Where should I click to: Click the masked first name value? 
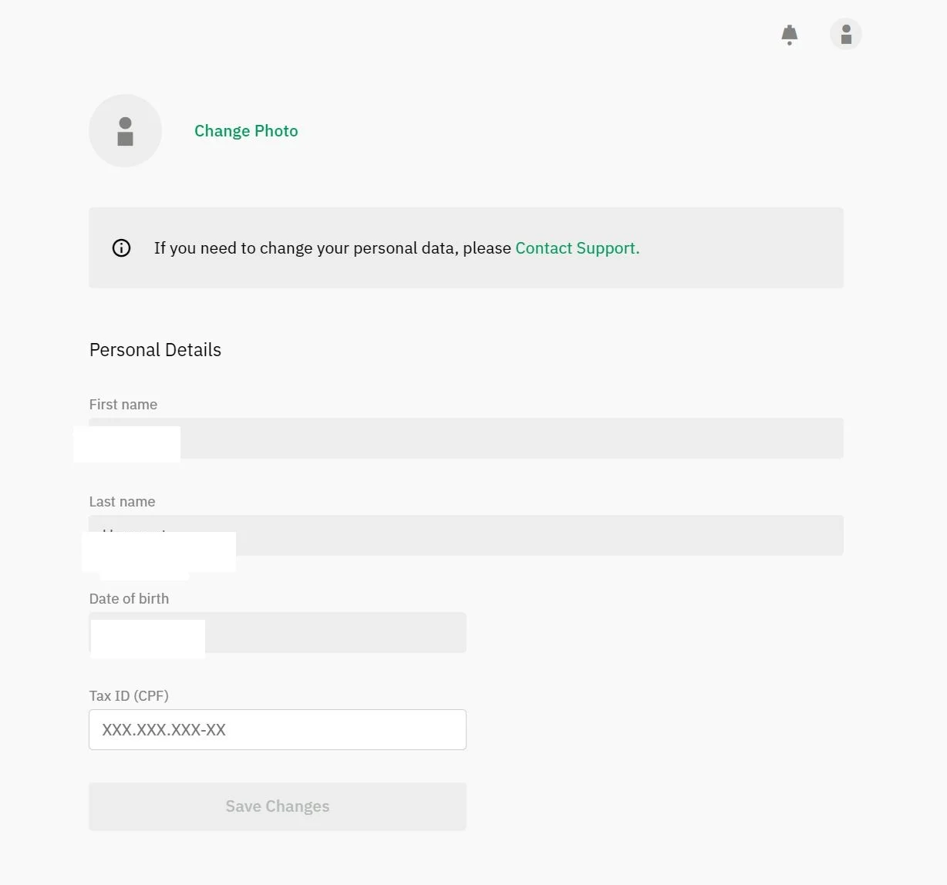tap(127, 444)
